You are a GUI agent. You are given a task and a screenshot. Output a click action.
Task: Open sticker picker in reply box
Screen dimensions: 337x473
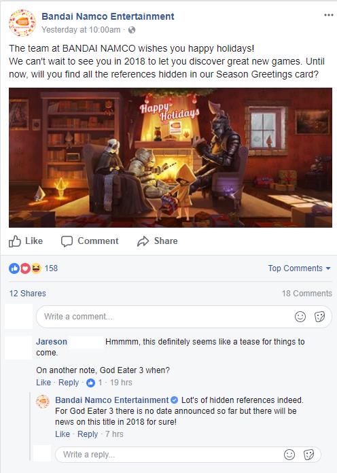pos(308,455)
